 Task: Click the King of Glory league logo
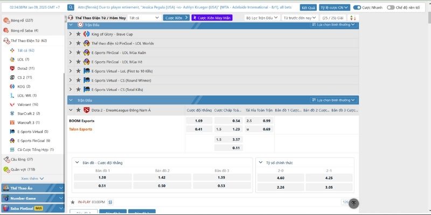pyautogui.click(x=87, y=34)
